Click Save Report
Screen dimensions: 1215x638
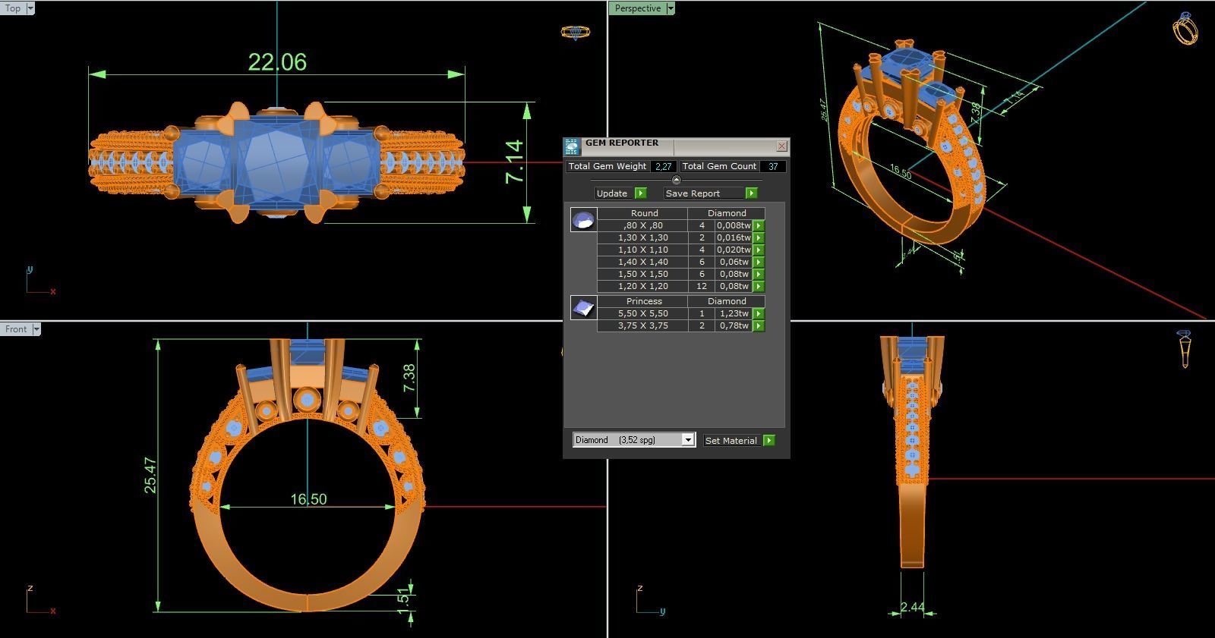tap(703, 193)
